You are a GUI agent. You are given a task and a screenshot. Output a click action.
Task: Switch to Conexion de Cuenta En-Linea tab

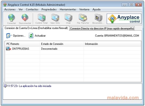pyautogui.click(x=36, y=28)
